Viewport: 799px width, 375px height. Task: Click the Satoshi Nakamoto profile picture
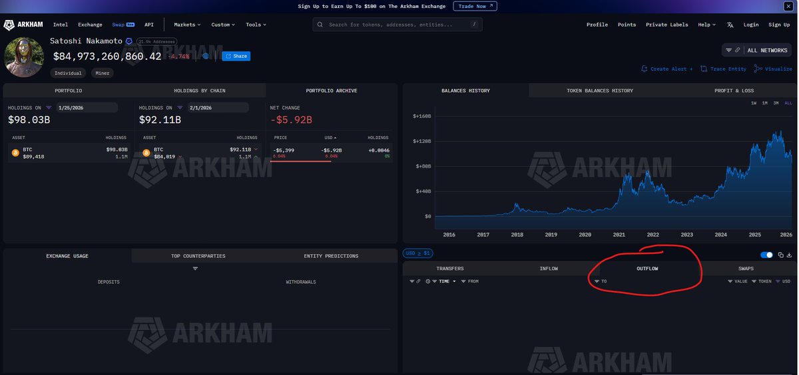pos(24,57)
